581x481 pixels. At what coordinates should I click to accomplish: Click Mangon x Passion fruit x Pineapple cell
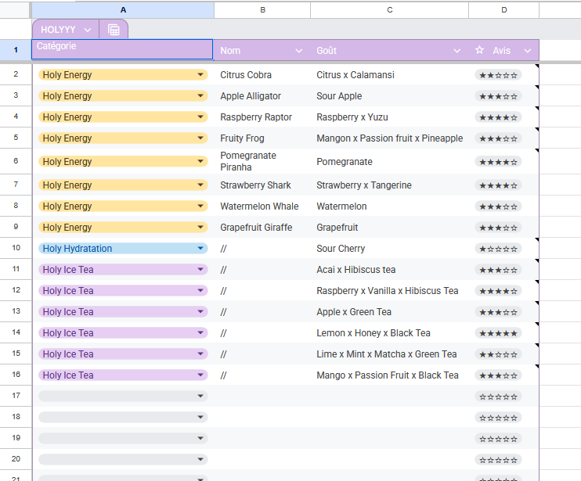coord(389,138)
